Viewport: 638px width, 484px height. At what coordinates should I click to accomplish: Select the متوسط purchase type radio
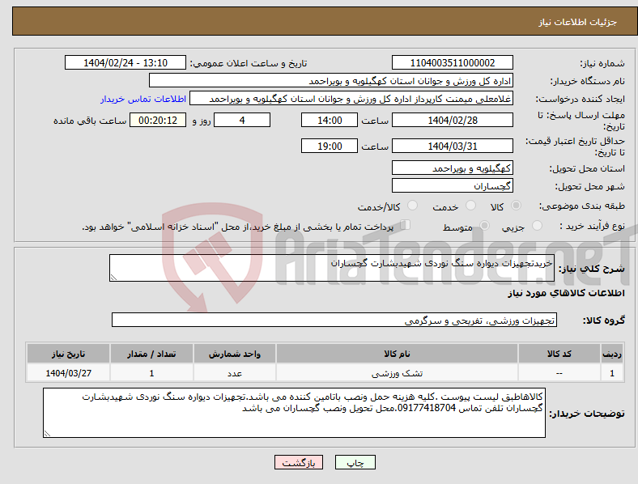pyautogui.click(x=485, y=226)
